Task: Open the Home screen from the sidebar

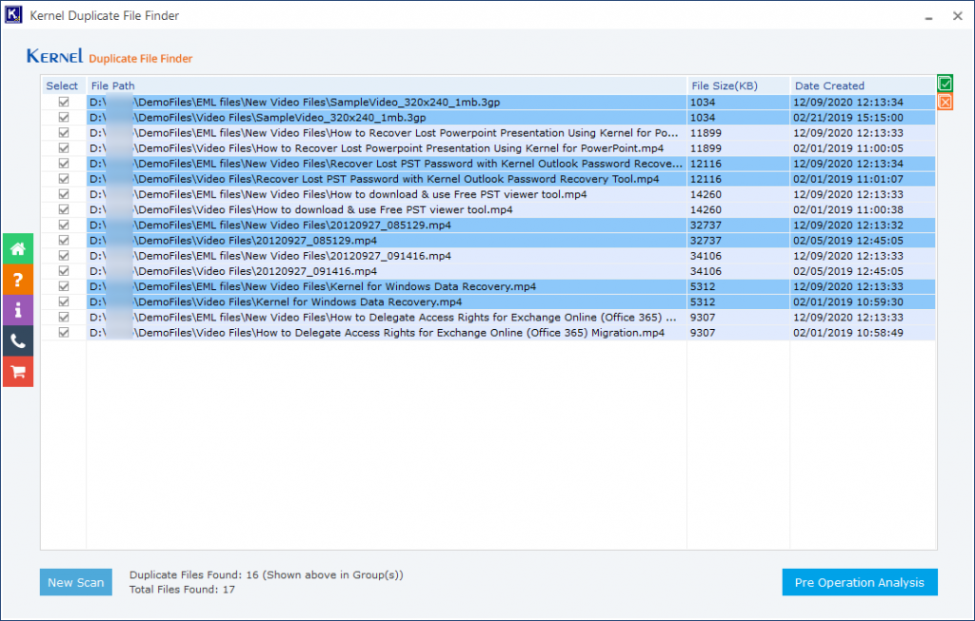Action: [18, 248]
